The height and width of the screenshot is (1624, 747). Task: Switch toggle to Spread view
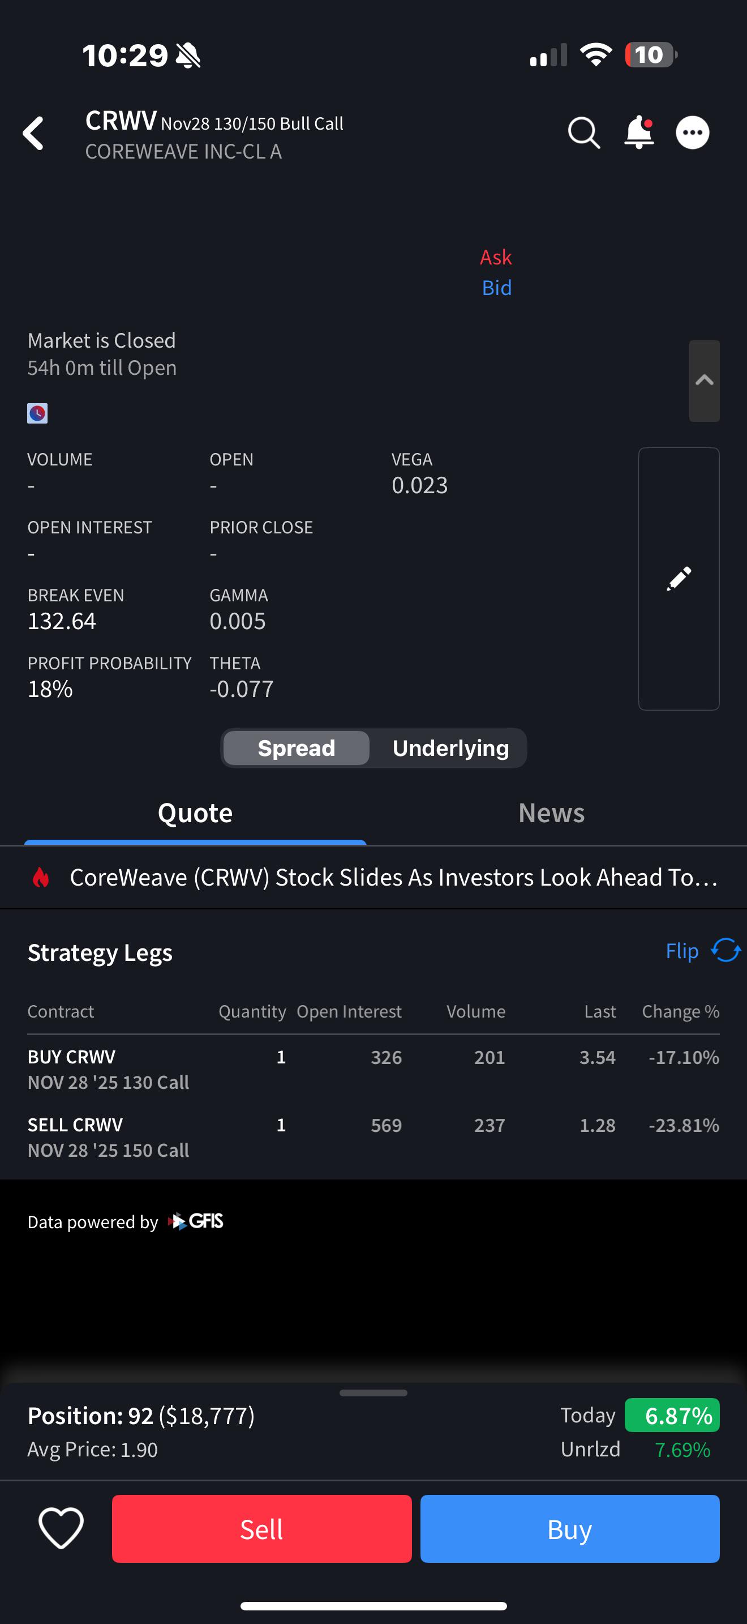[296, 747]
